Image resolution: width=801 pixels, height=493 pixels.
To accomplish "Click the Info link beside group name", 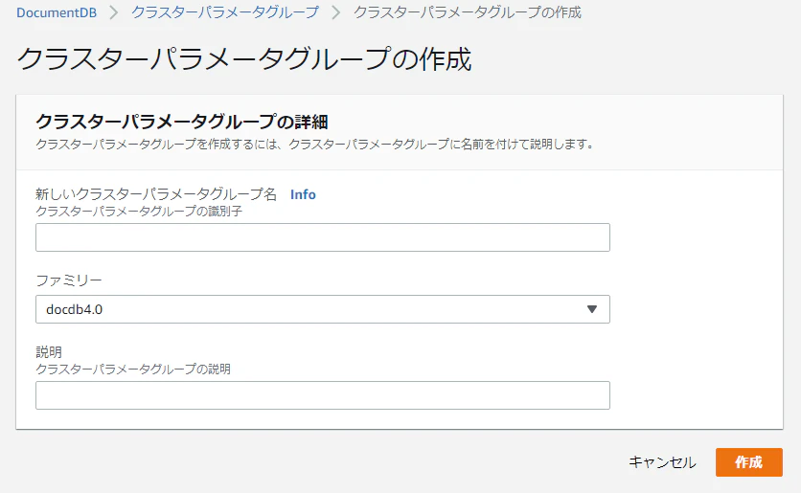I will 303,194.
